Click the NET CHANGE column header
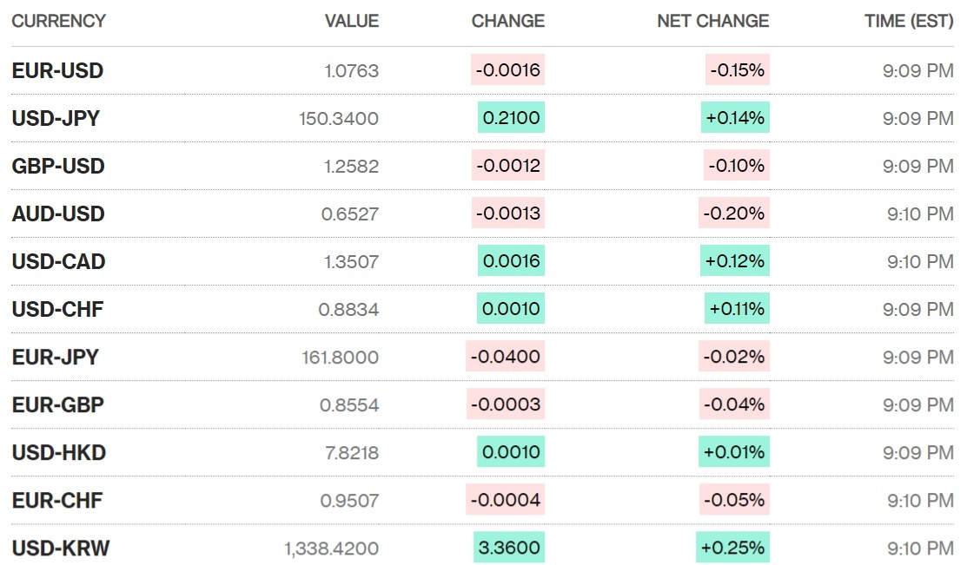 pos(712,21)
